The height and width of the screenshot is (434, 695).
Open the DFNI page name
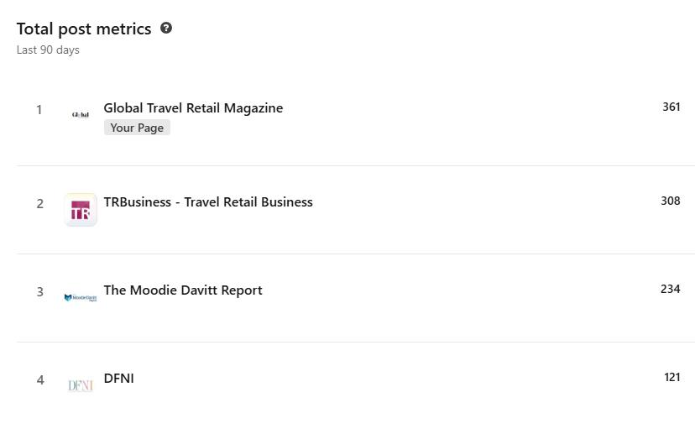(118, 378)
